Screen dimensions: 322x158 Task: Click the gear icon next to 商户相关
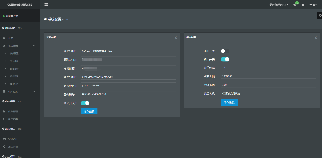(x=3, y=101)
